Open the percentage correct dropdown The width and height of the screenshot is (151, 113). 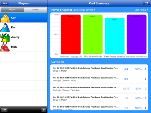tap(84, 10)
